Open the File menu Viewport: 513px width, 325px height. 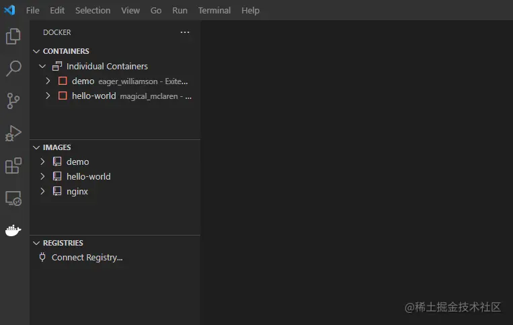[33, 11]
